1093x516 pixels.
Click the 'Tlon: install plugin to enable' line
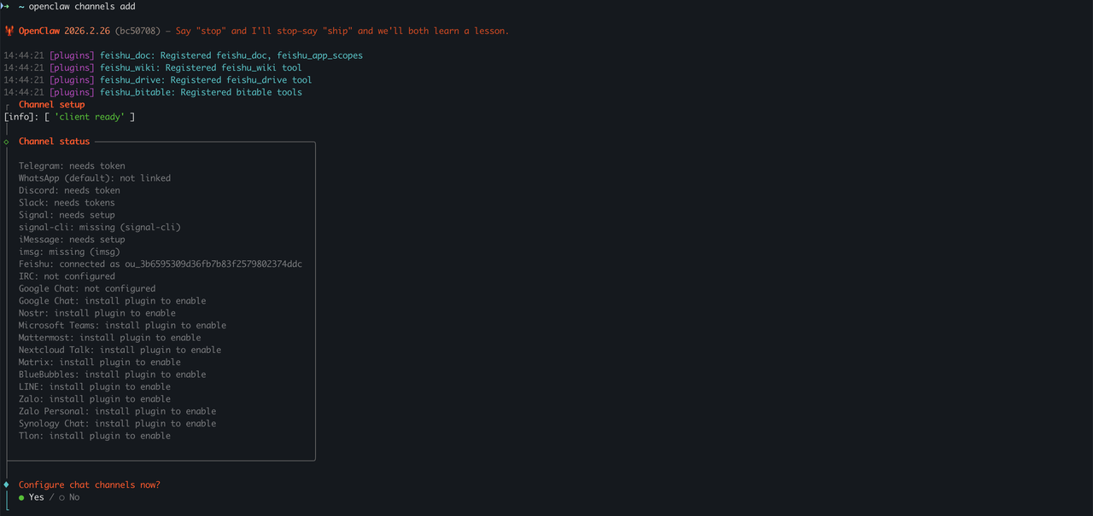point(95,436)
